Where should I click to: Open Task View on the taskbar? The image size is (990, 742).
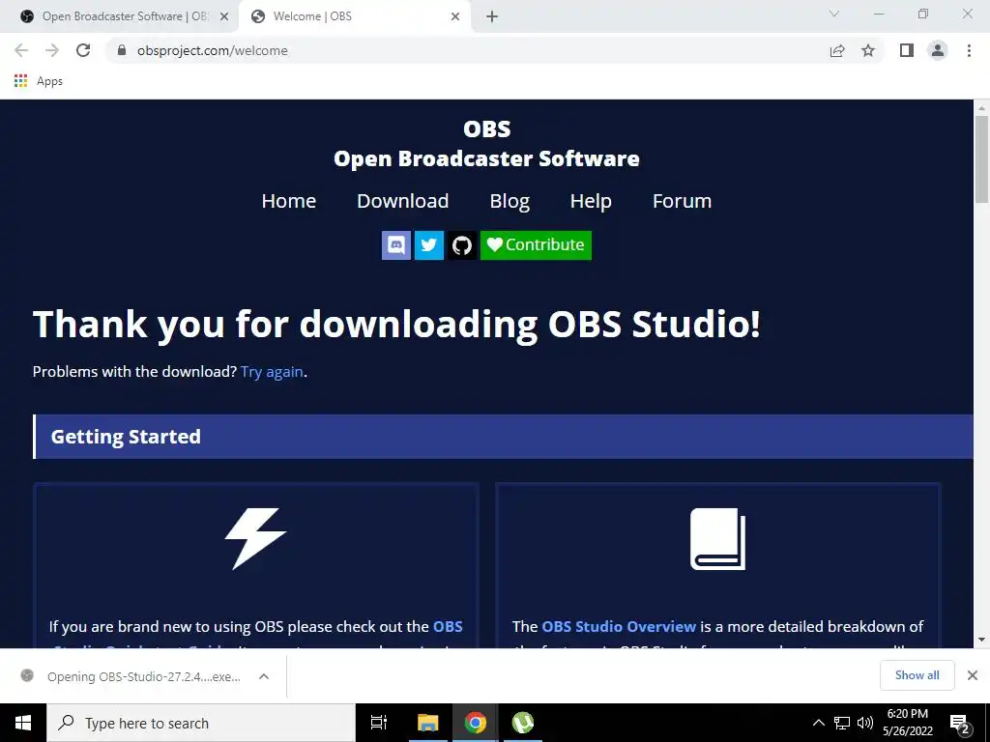[379, 723]
